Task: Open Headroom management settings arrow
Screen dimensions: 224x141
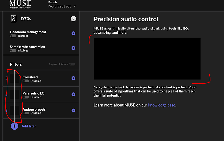Action: pyautogui.click(x=73, y=33)
